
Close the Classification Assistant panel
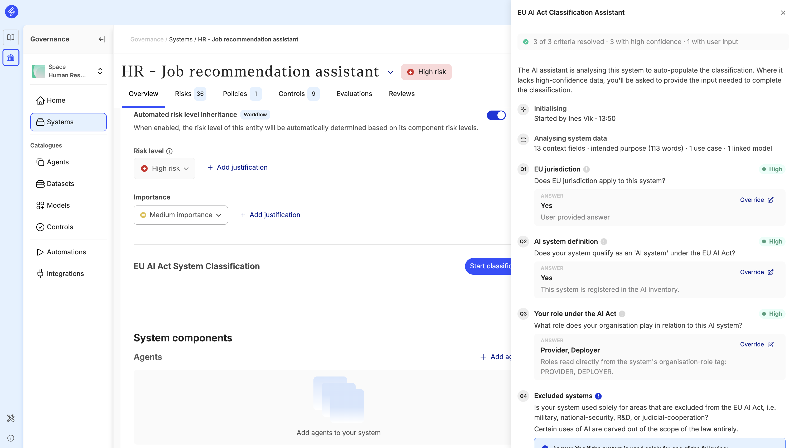click(783, 13)
